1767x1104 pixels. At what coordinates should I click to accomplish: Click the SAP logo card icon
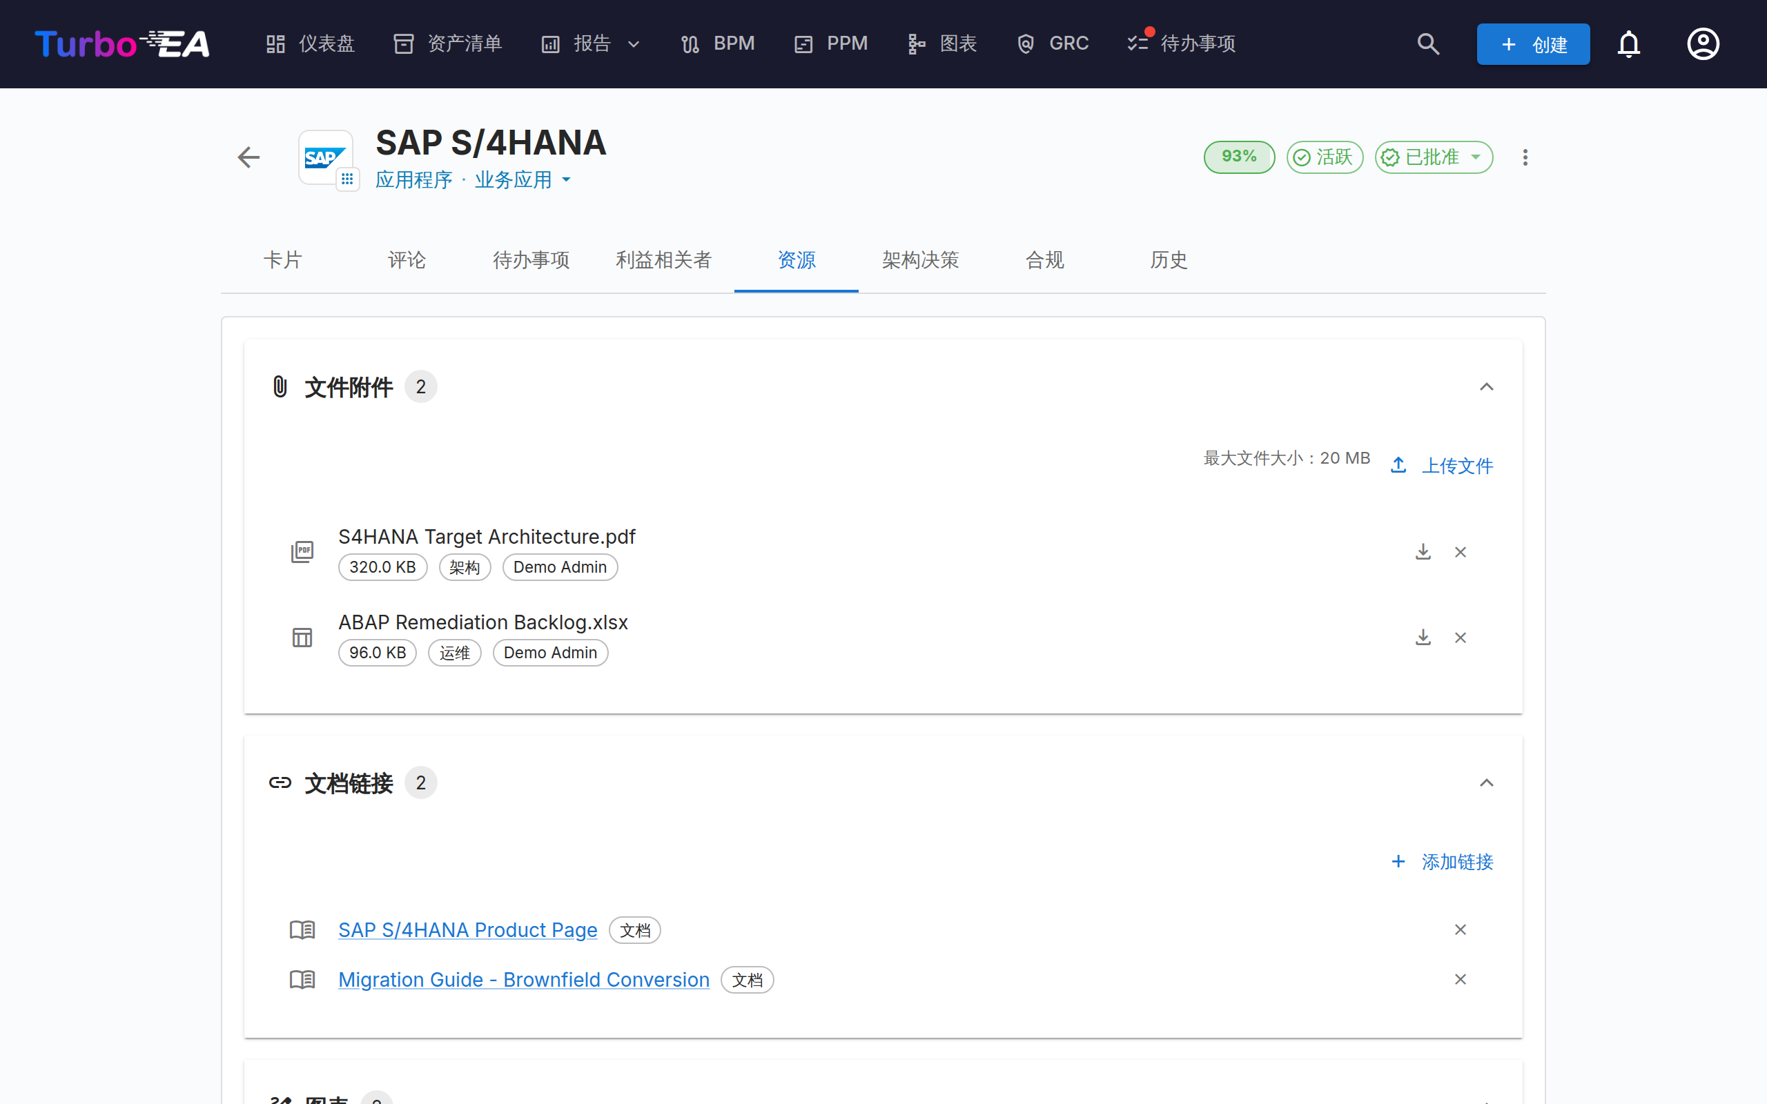[x=326, y=158]
